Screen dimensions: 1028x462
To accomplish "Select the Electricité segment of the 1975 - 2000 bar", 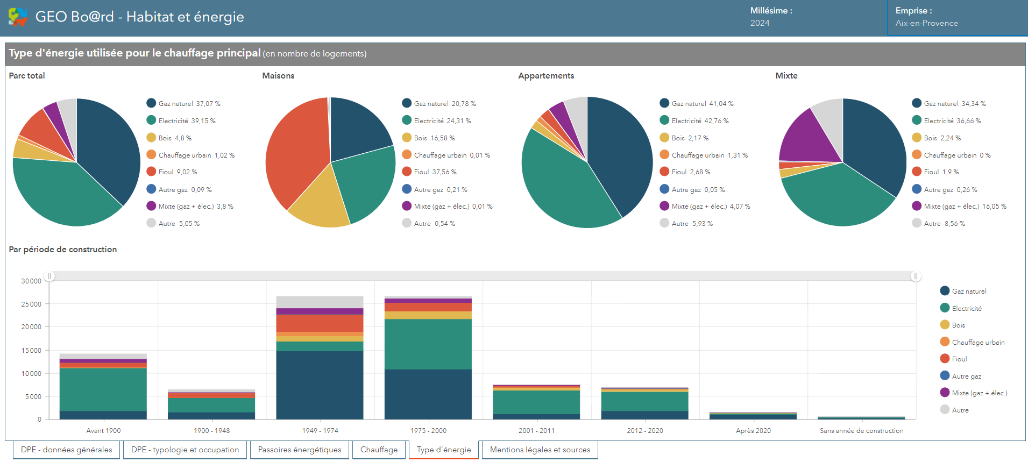I will (428, 344).
